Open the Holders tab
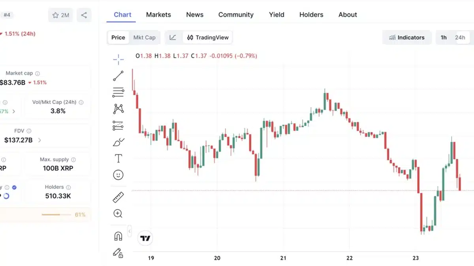Screen dimensions: 474x266 [x=311, y=15]
